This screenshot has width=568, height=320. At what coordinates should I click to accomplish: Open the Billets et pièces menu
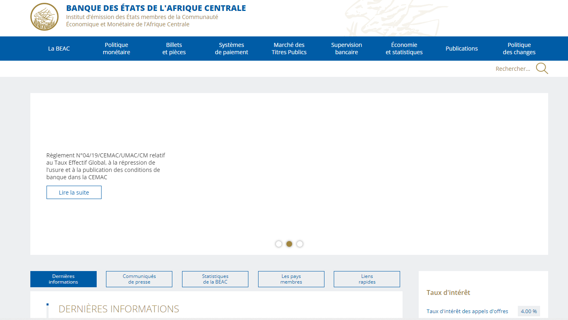pos(174,49)
